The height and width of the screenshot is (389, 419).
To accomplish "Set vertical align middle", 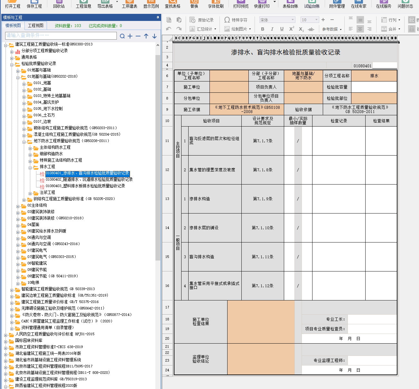I will [360, 20].
